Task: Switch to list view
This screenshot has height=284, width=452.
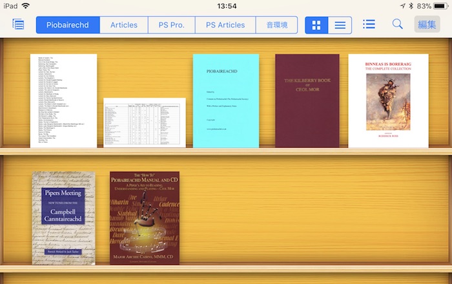Action: [340, 25]
